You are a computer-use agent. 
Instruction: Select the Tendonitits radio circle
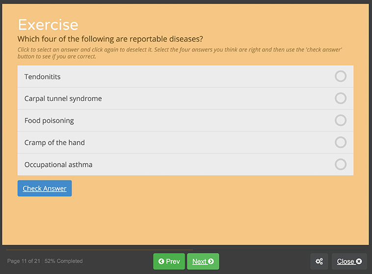tap(340, 76)
